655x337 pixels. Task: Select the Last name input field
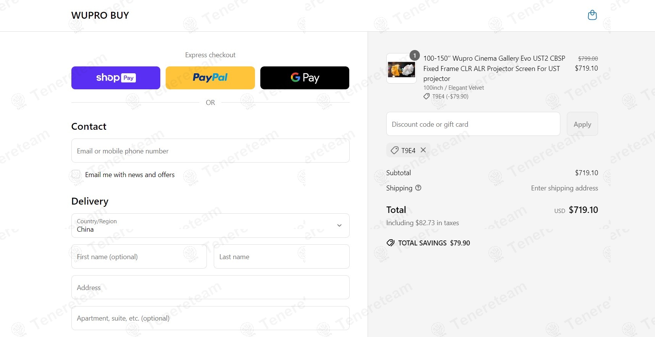tap(282, 256)
